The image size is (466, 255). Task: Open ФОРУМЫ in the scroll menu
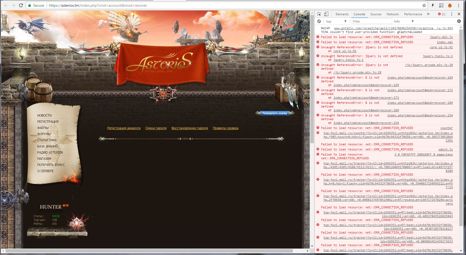point(44,134)
